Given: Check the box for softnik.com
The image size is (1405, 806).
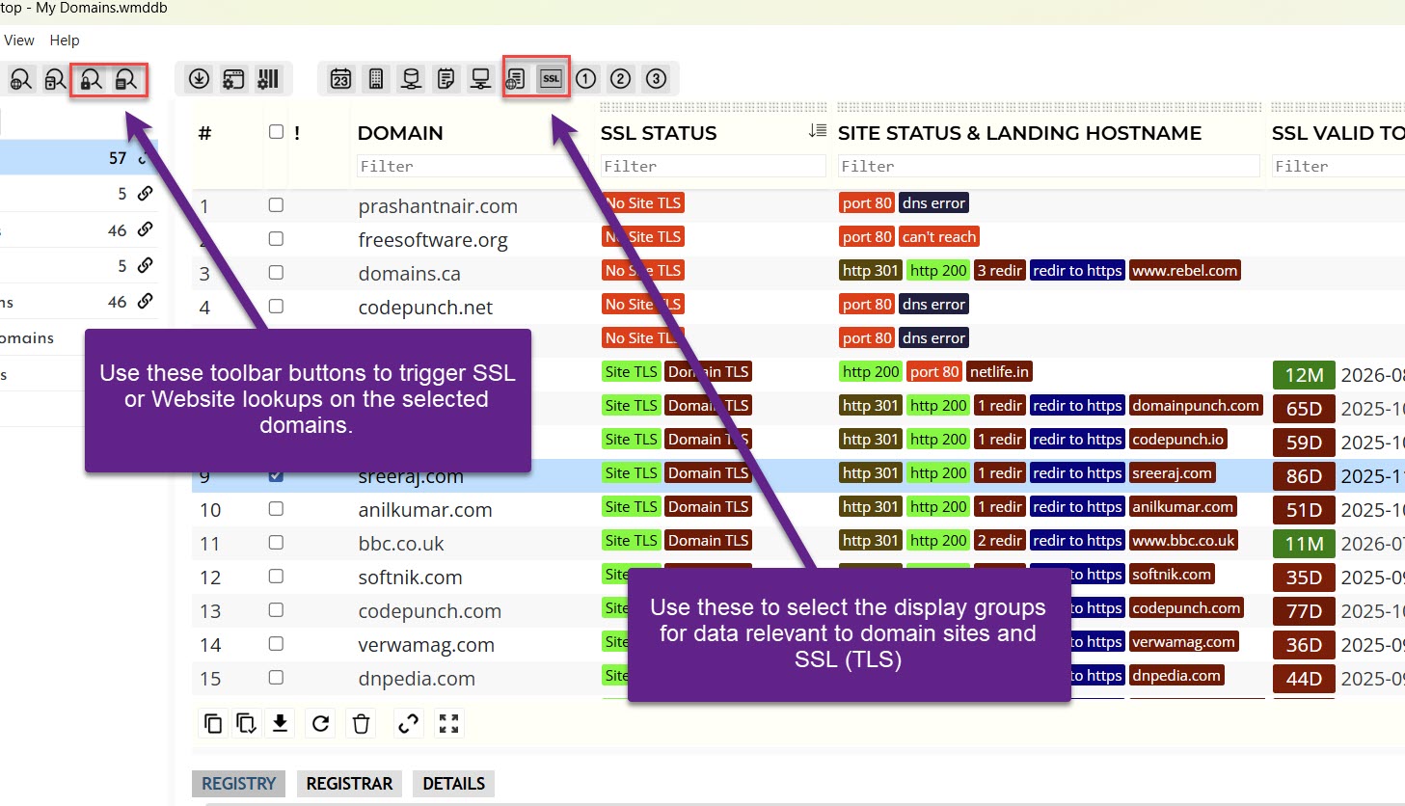Looking at the screenshot, I should pyautogui.click(x=276, y=577).
